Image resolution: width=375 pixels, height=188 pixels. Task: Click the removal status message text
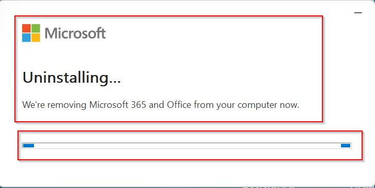[x=161, y=105]
